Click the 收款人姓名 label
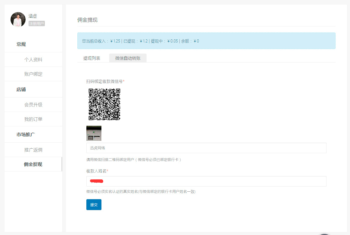The image size is (350, 235). [97, 171]
